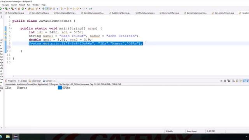Open the Help menu
Image resolution: width=249 pixels, height=140 pixels.
[x=43, y=5]
